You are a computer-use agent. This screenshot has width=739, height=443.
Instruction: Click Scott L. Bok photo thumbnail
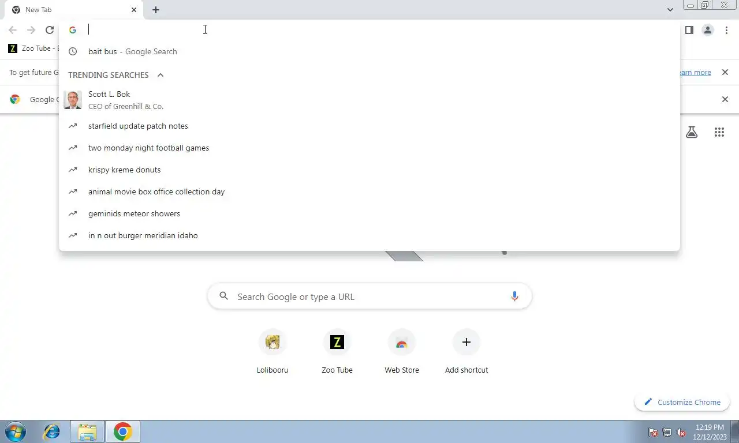(73, 100)
